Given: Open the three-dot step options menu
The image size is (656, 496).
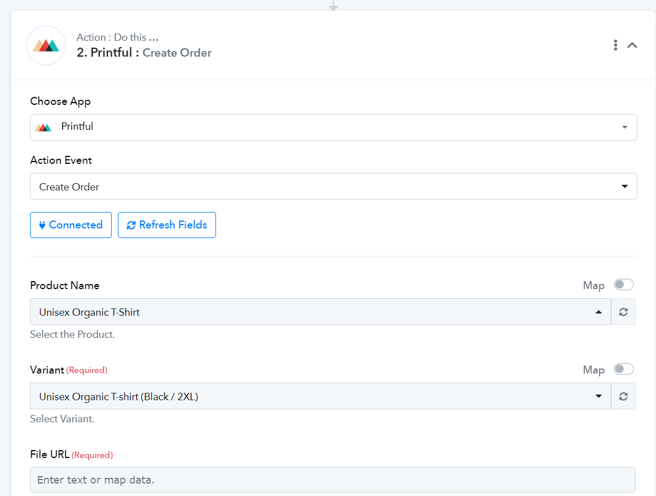Looking at the screenshot, I should [615, 45].
